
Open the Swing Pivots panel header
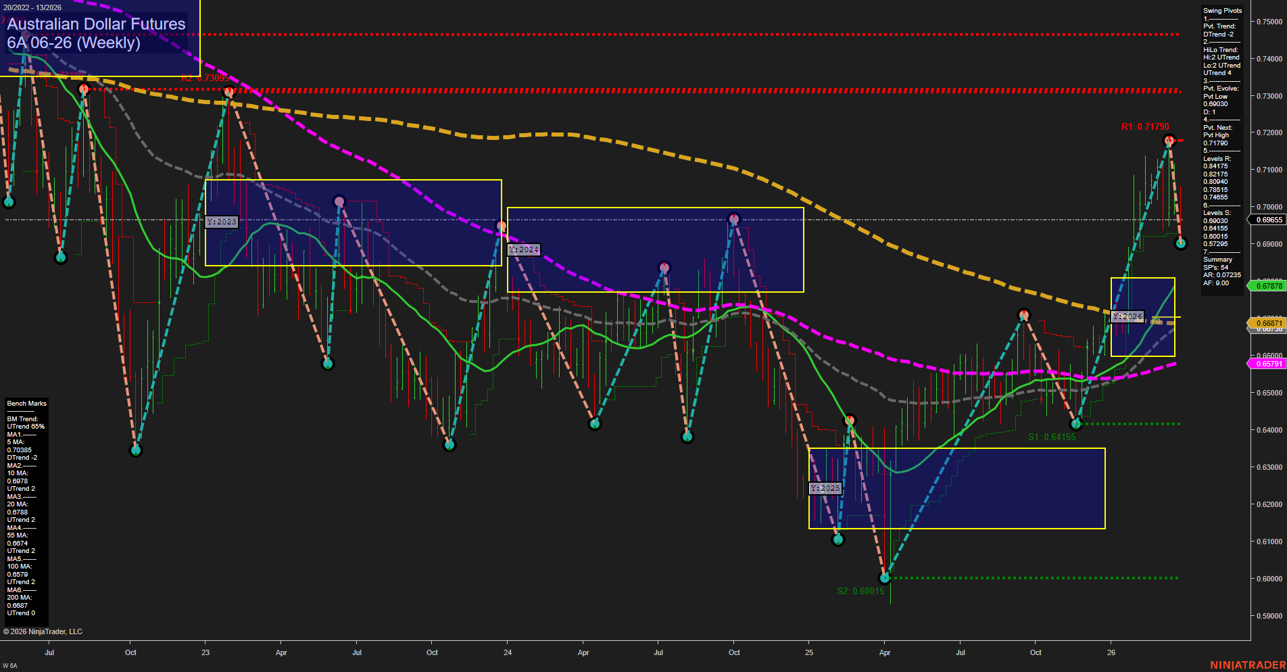click(x=1222, y=11)
